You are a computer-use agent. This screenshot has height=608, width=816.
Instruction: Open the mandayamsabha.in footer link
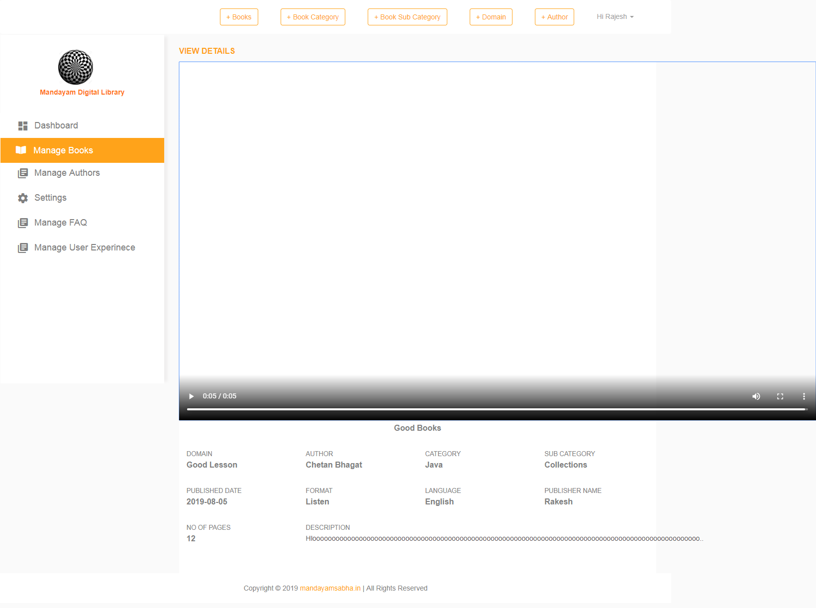[330, 588]
